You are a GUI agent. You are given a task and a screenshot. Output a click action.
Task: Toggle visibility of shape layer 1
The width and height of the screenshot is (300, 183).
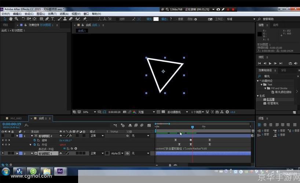(x=3, y=153)
